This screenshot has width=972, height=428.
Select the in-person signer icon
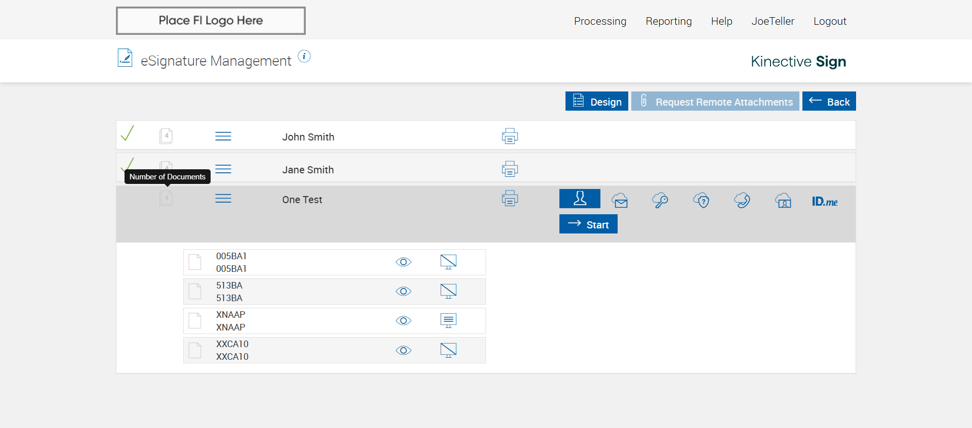(x=580, y=199)
